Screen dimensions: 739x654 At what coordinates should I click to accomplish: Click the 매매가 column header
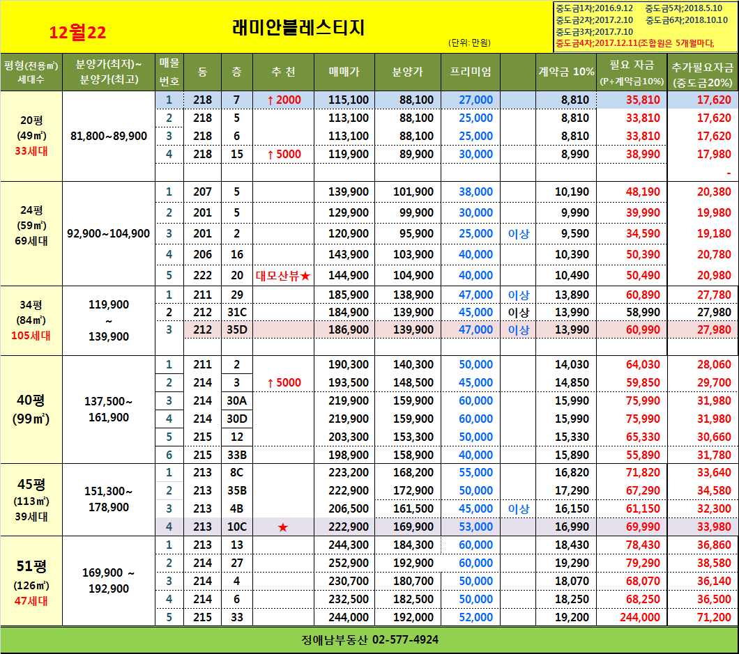tap(344, 72)
